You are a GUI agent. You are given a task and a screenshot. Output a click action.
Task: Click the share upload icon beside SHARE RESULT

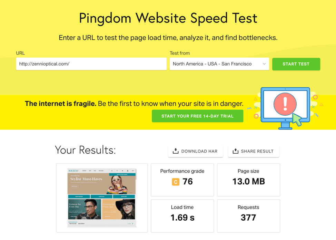coord(235,151)
